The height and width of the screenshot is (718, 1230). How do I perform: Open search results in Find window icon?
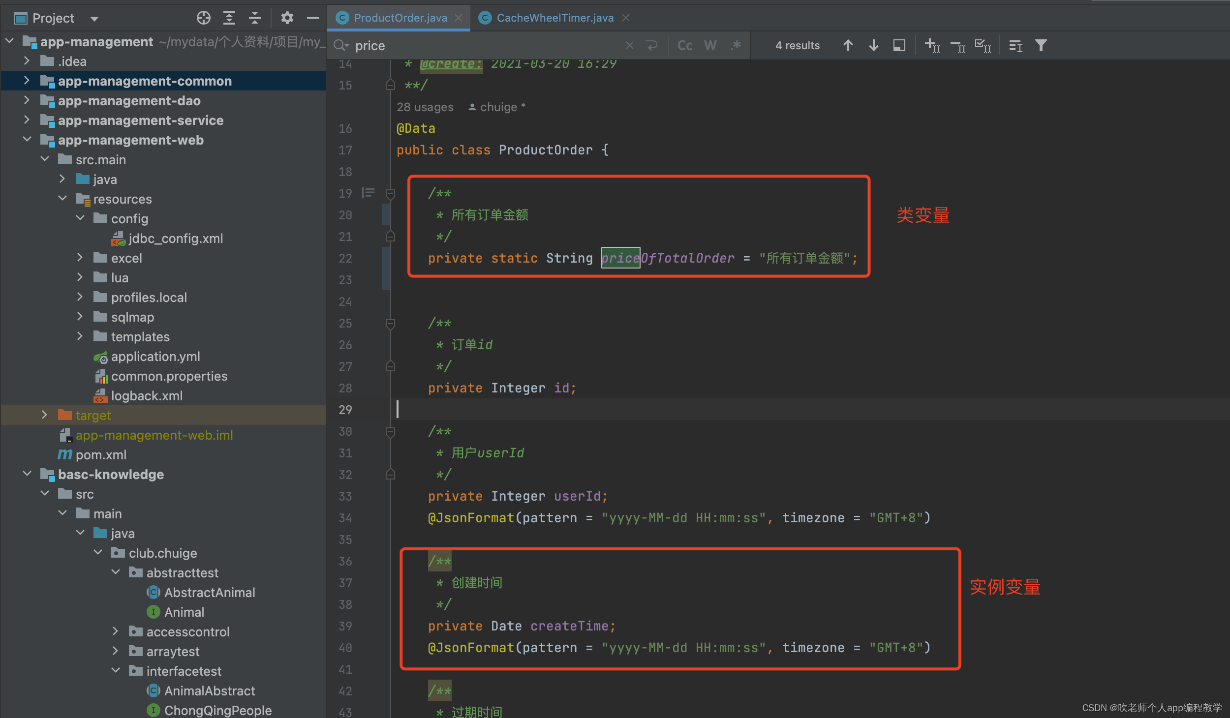[x=899, y=46]
